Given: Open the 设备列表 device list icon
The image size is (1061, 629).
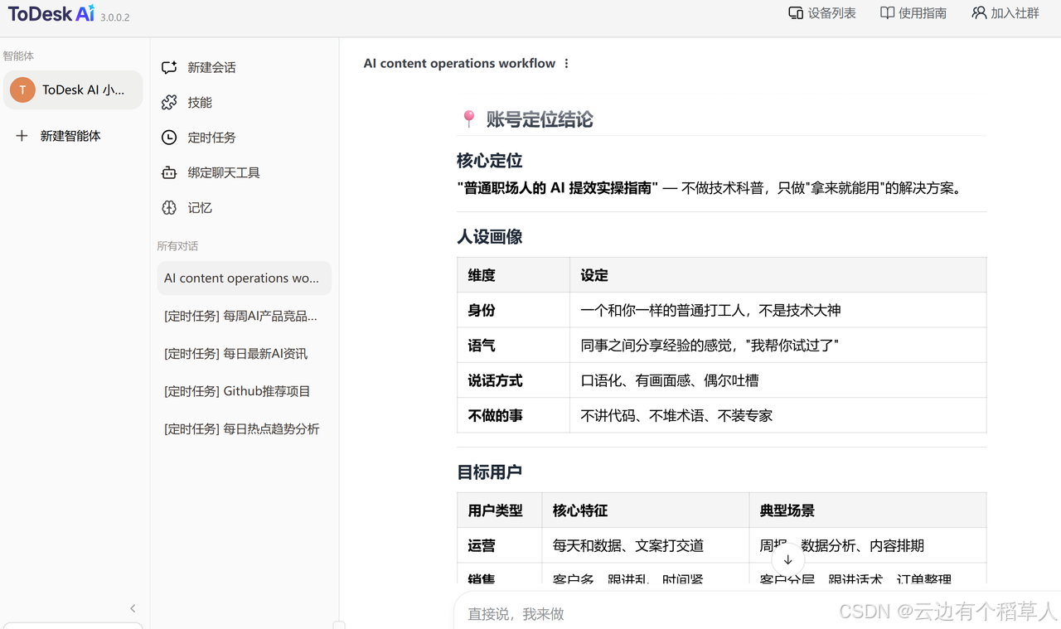Looking at the screenshot, I should point(795,13).
